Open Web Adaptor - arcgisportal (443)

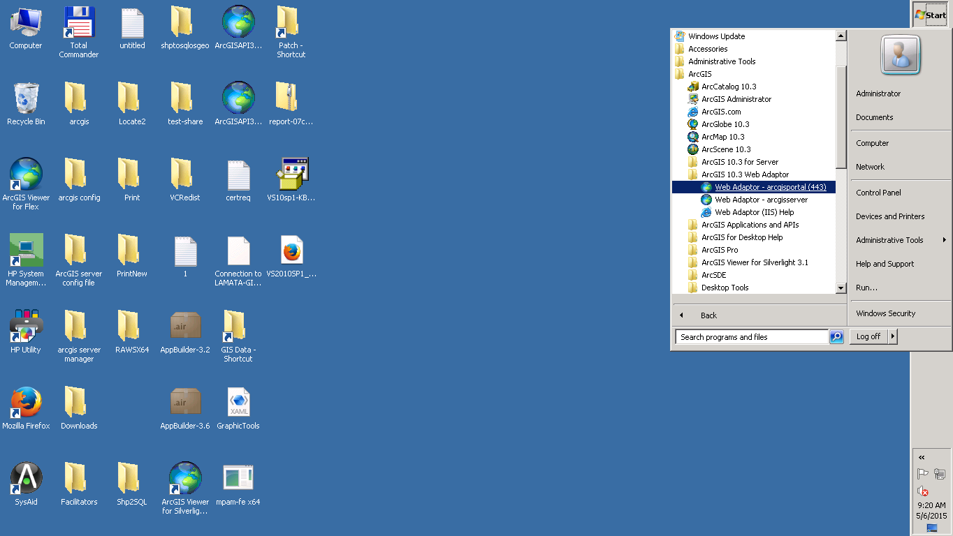click(754, 187)
